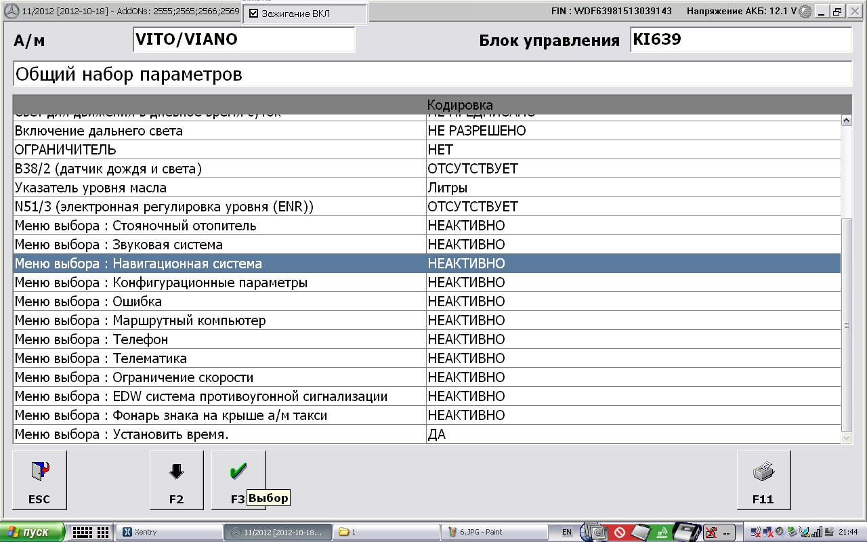
Task: Select "Меню выбора : Ошибка" row
Action: (x=427, y=301)
